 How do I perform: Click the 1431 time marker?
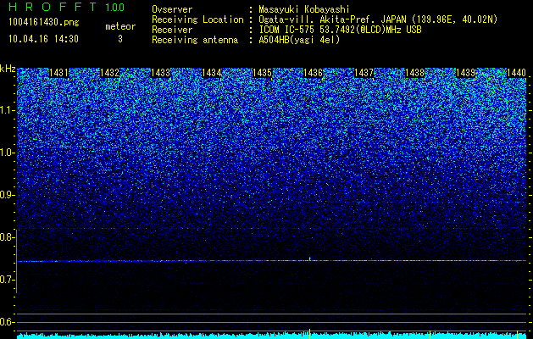(58, 73)
